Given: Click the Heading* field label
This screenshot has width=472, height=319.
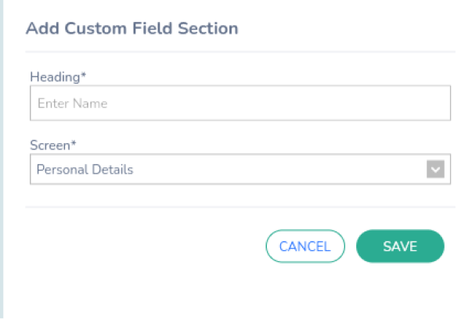Looking at the screenshot, I should [58, 77].
